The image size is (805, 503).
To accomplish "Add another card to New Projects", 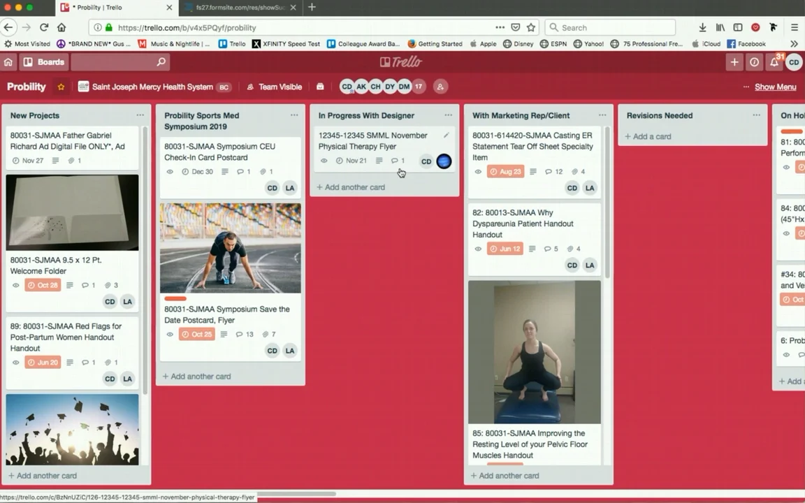I will 43,476.
